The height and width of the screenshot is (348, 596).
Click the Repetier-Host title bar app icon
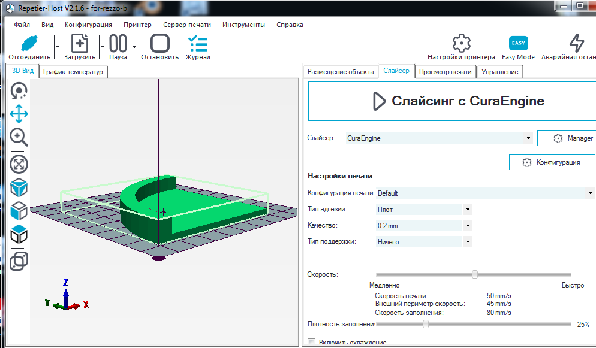click(x=10, y=8)
